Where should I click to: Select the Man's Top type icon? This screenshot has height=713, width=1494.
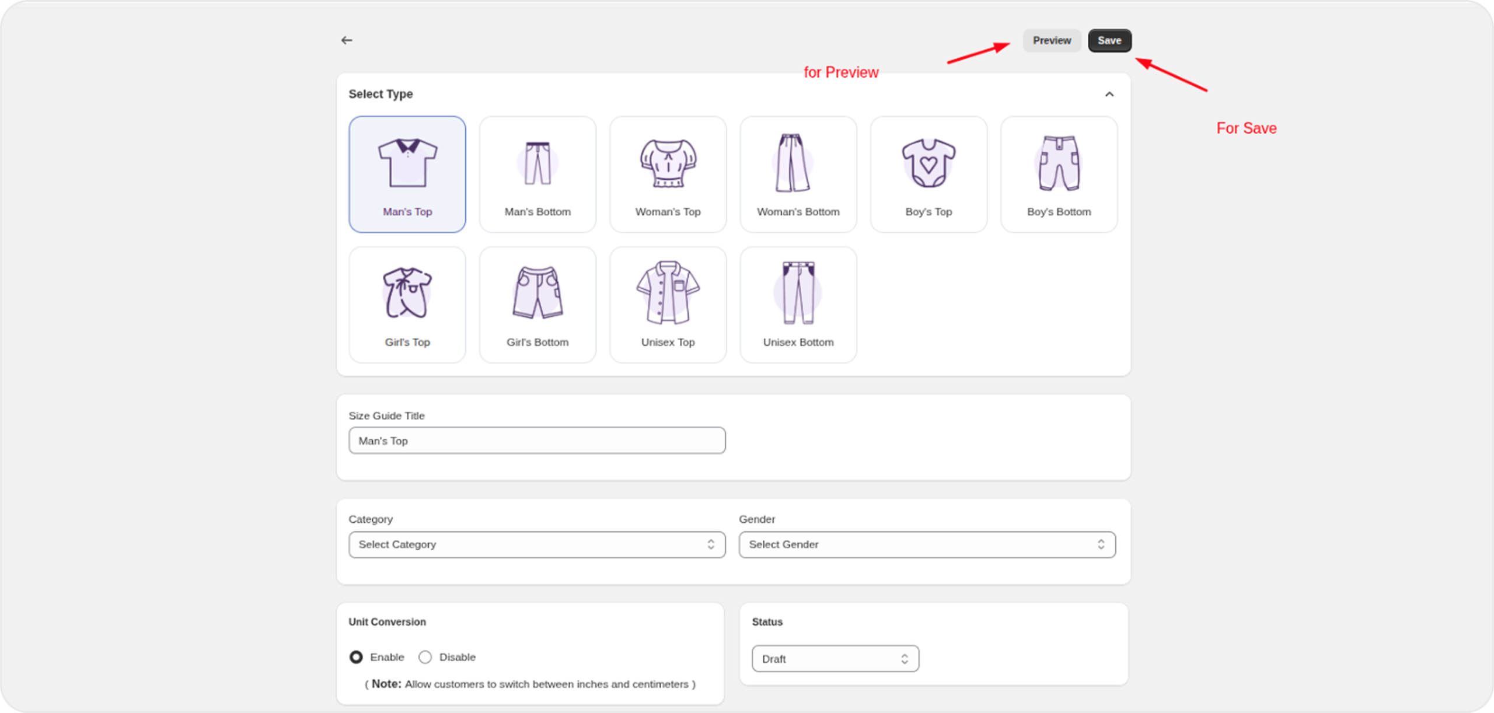[407, 163]
